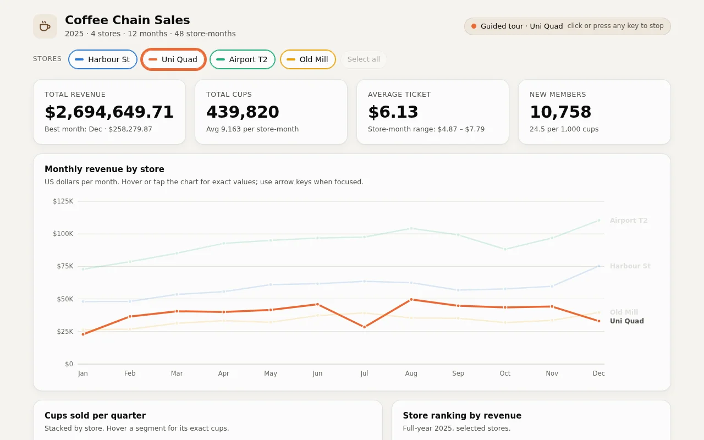Screen dimensions: 704x440
Task: Click the Select all stores button
Action: point(364,59)
